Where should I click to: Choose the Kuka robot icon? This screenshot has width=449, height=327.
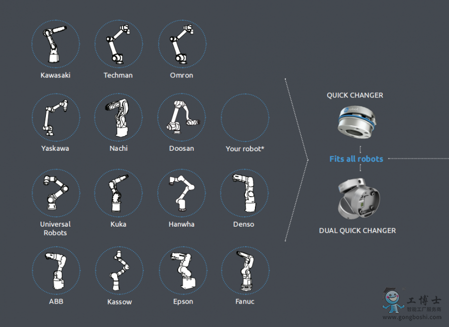pos(118,193)
